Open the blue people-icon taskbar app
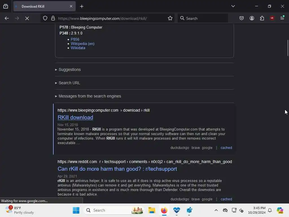Screen dimensions: 289x217 (189, 210)
